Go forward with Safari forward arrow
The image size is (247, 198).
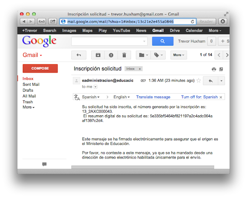click(x=31, y=22)
